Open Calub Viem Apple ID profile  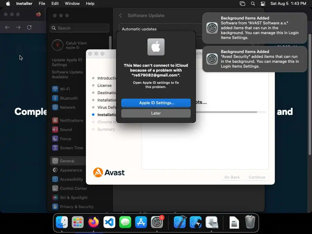(x=70, y=45)
